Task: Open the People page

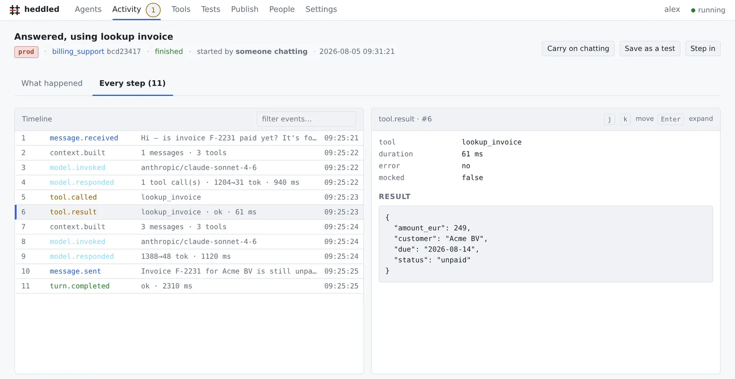Action: point(282,9)
